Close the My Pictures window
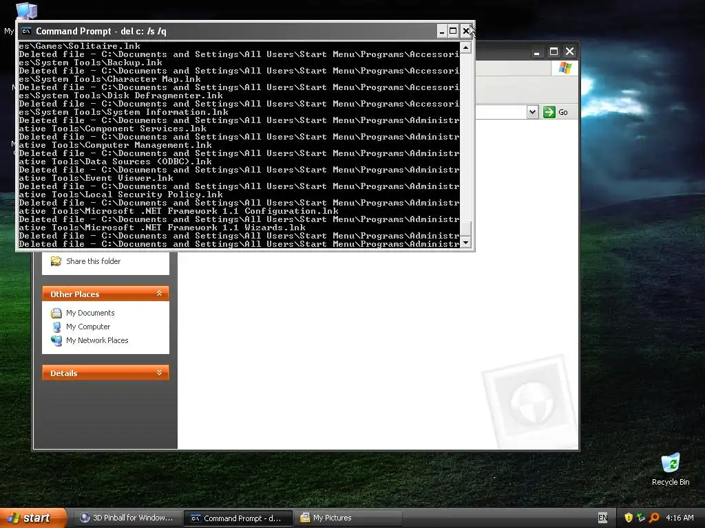 (569, 52)
